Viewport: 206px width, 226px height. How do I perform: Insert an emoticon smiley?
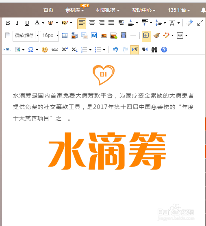coord(45,50)
